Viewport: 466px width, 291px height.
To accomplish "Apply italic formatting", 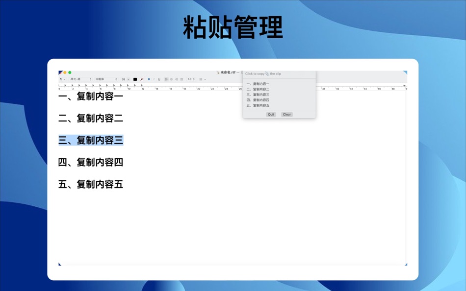I will coord(154,79).
